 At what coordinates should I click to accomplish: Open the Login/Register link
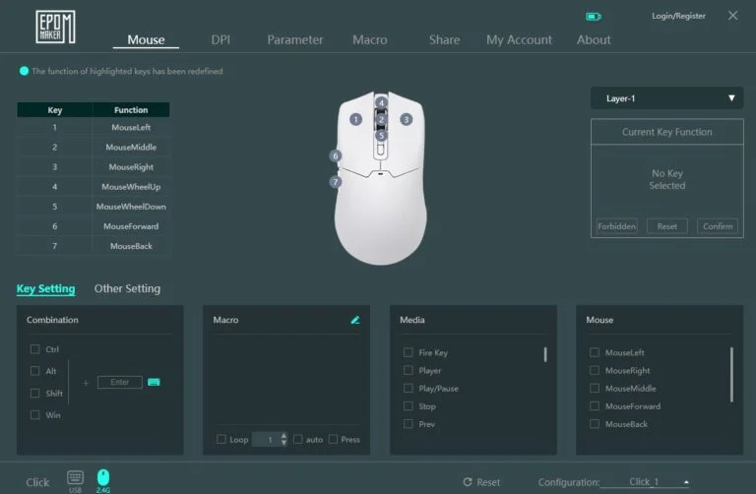point(678,17)
